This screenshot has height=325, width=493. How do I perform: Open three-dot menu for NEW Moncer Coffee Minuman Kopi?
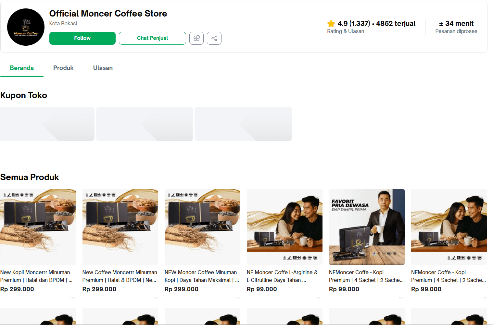point(237,298)
